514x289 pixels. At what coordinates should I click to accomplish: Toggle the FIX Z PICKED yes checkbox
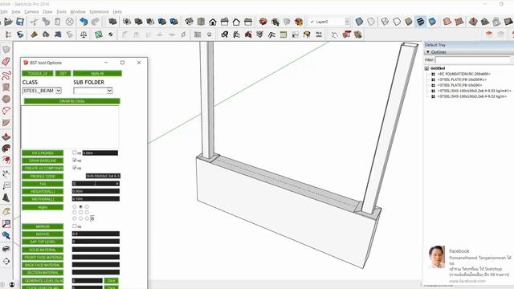coord(75,153)
